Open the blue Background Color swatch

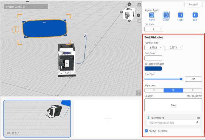coord(153,68)
